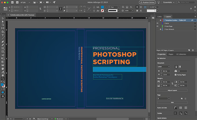Viewport: 197px width, 120px height.
Task: Switch to the Links tab
Action: coord(160,17)
